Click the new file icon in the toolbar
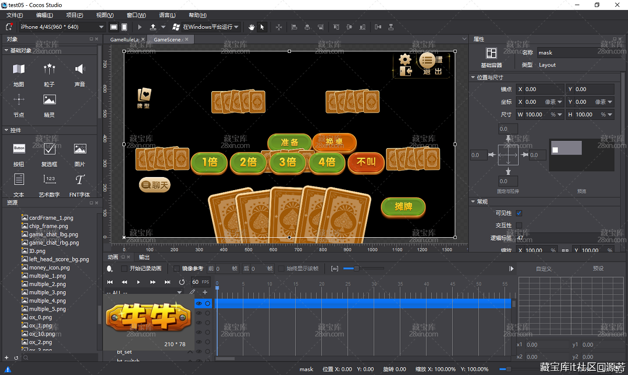The width and height of the screenshot is (628, 375). [x=9, y=27]
